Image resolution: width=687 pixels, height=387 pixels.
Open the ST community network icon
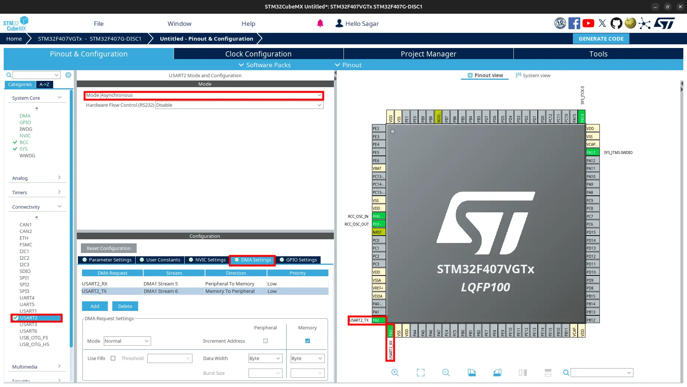tap(645, 23)
